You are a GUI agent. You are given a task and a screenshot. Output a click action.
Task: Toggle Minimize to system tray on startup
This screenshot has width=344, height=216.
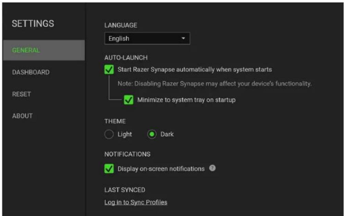coord(128,100)
